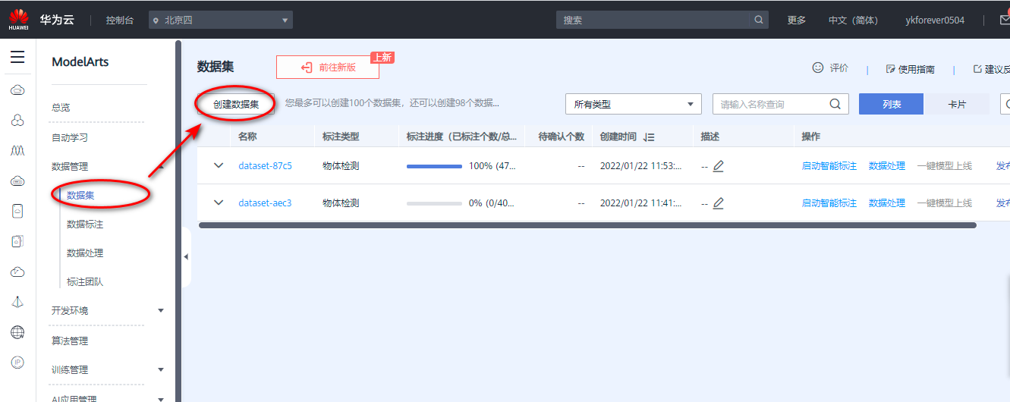1010x402 pixels.
Task: Click 数据处理 action for dataset-aec3
Action: (887, 203)
